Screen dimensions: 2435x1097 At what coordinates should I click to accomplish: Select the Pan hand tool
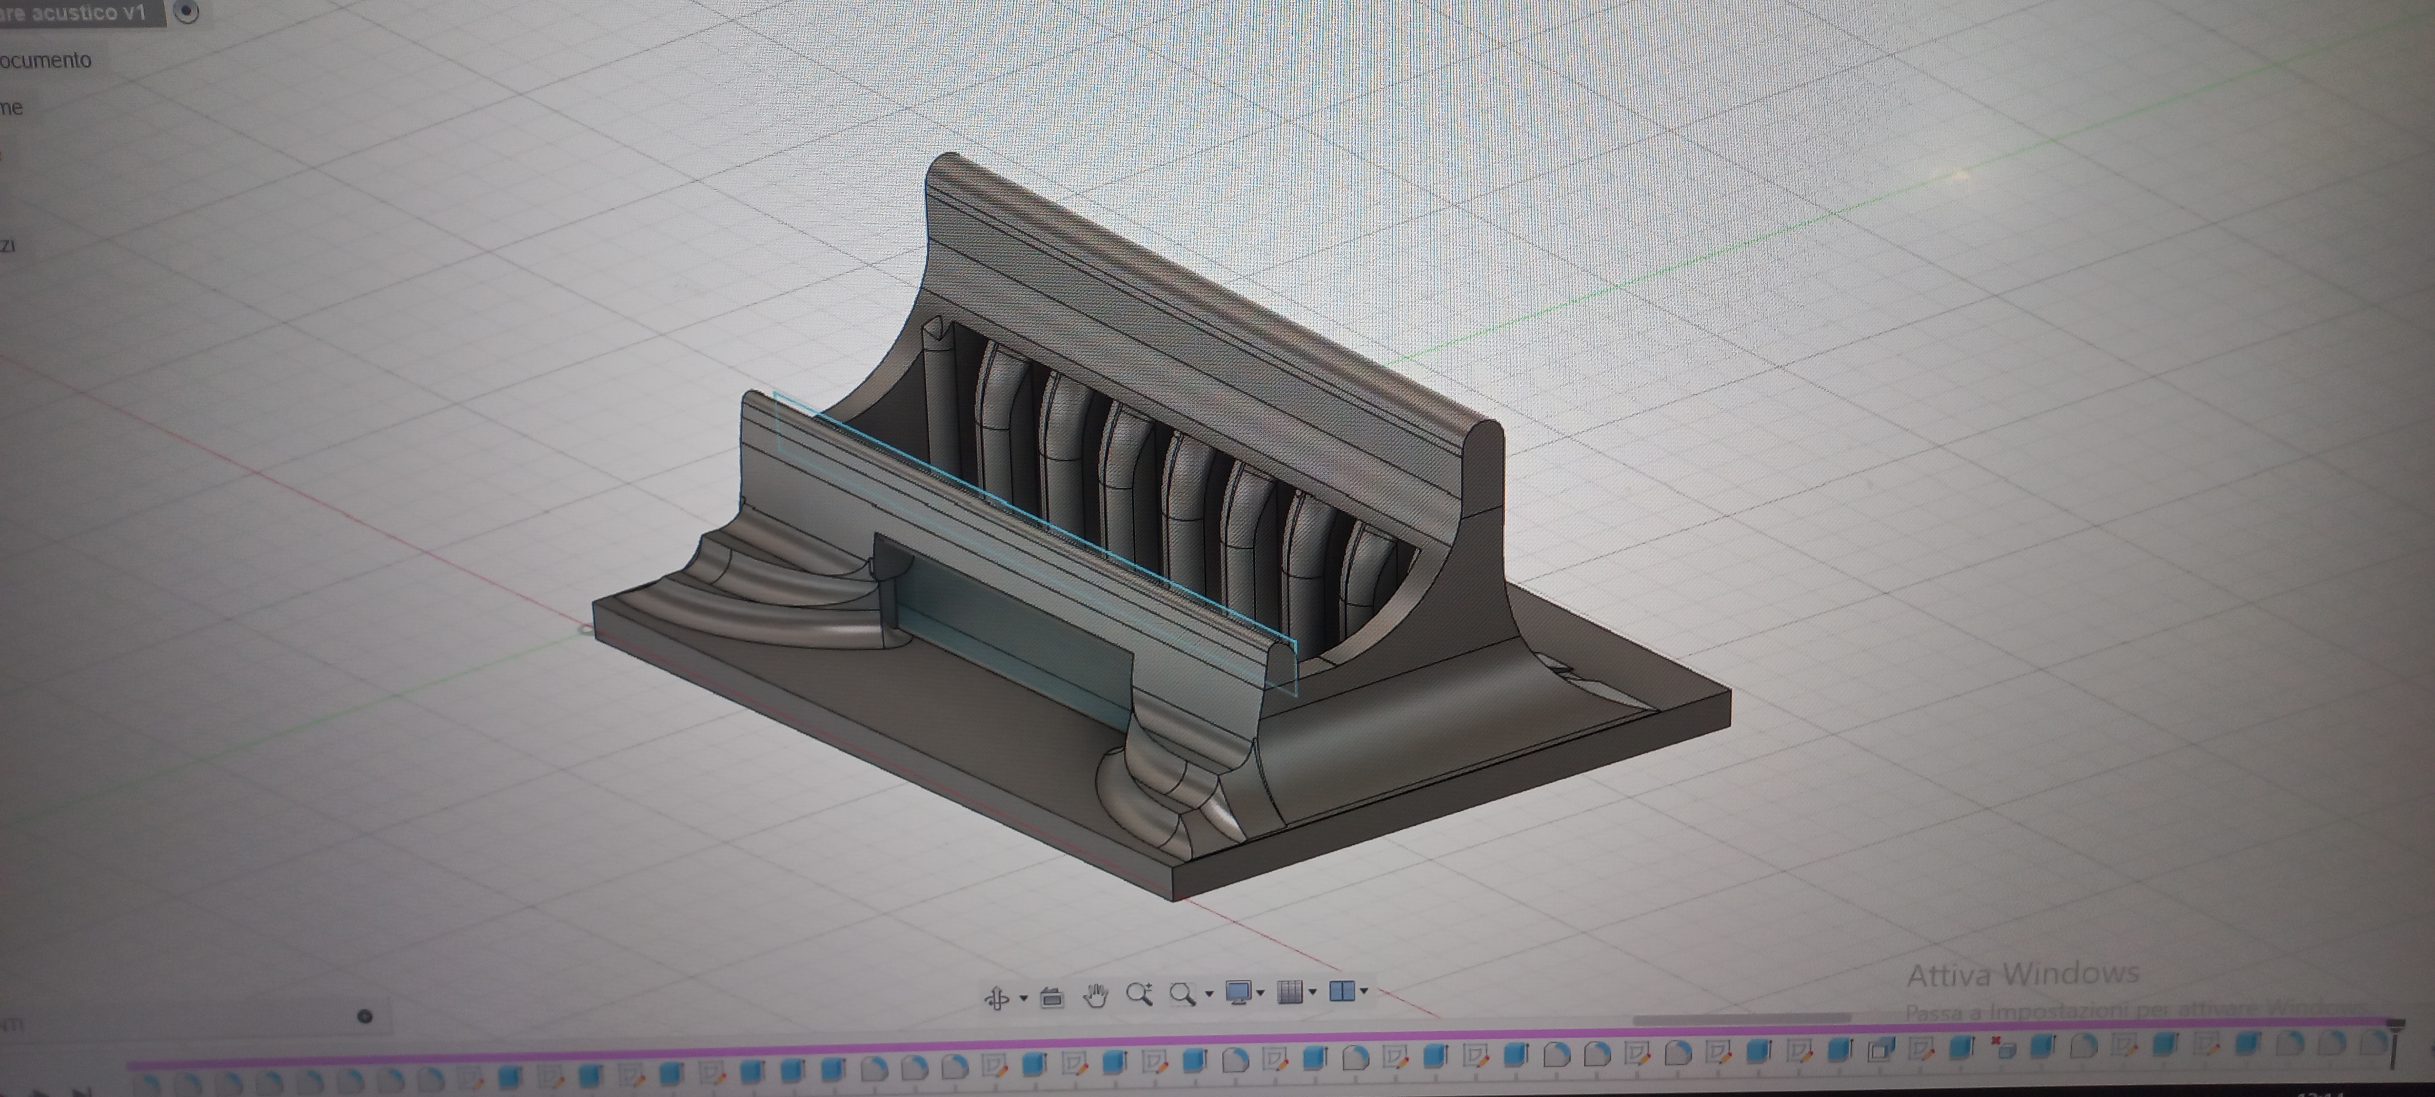(x=1095, y=995)
